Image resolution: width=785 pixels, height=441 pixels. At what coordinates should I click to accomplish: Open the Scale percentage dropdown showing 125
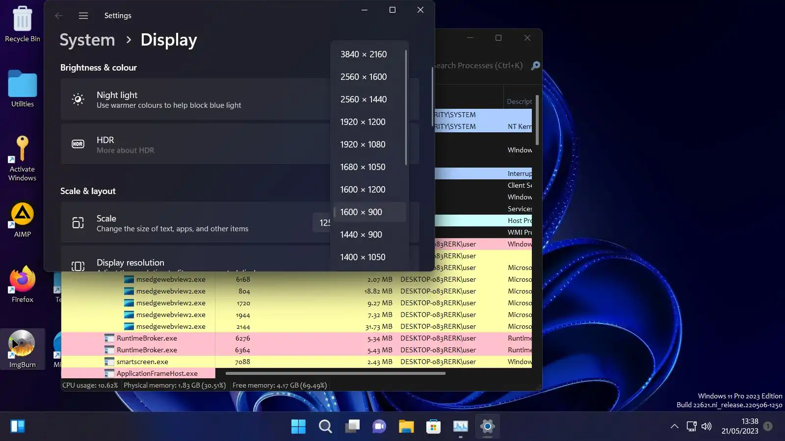[x=322, y=223]
